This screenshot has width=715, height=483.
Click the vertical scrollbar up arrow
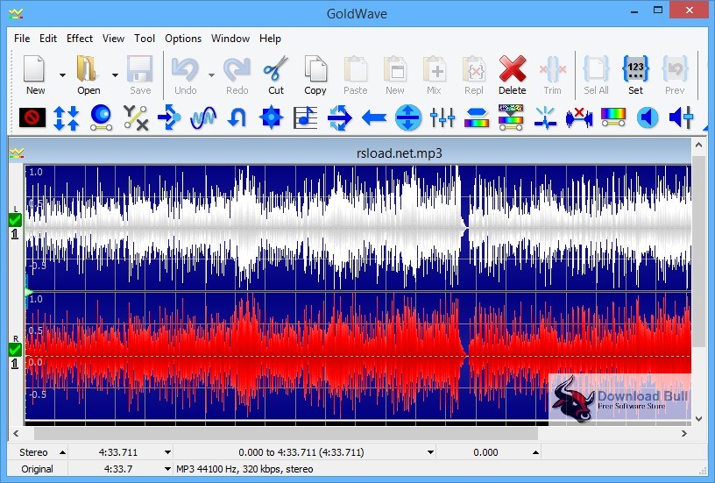(x=698, y=145)
